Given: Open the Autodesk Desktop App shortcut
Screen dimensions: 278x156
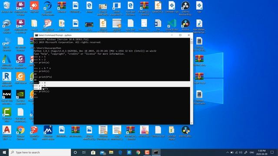Looking at the screenshot, I should (x=7, y=62).
